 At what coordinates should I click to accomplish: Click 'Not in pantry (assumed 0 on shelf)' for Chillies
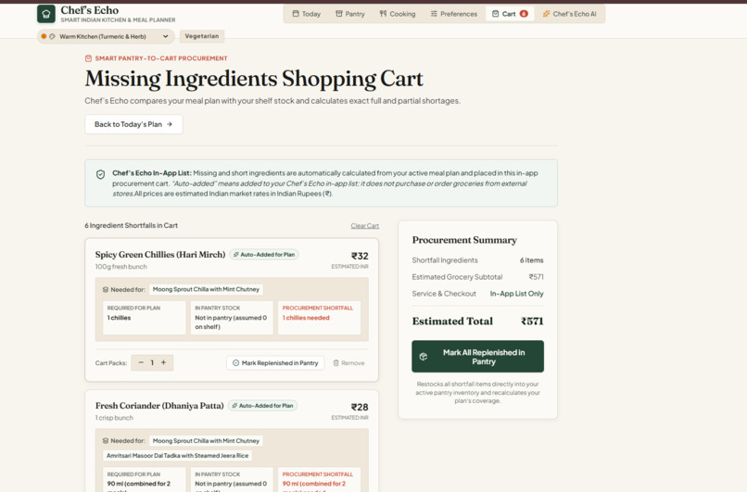click(x=231, y=322)
